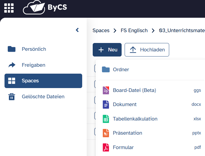The width and height of the screenshot is (205, 156).
Task: Open Gelöschte Dateien trash view
Action: pyautogui.click(x=43, y=97)
